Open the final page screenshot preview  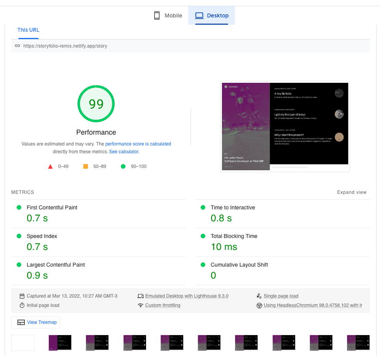[x=285, y=127]
